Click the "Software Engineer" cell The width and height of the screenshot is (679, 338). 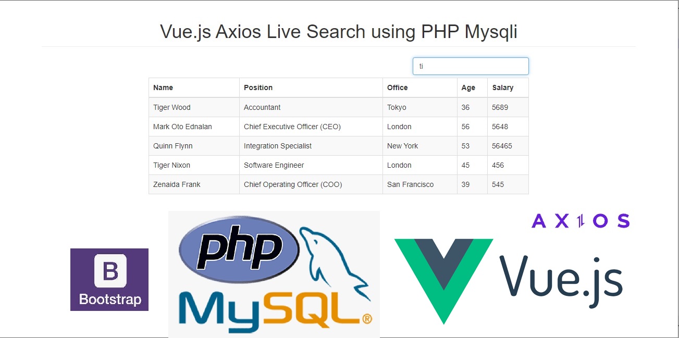pyautogui.click(x=311, y=165)
